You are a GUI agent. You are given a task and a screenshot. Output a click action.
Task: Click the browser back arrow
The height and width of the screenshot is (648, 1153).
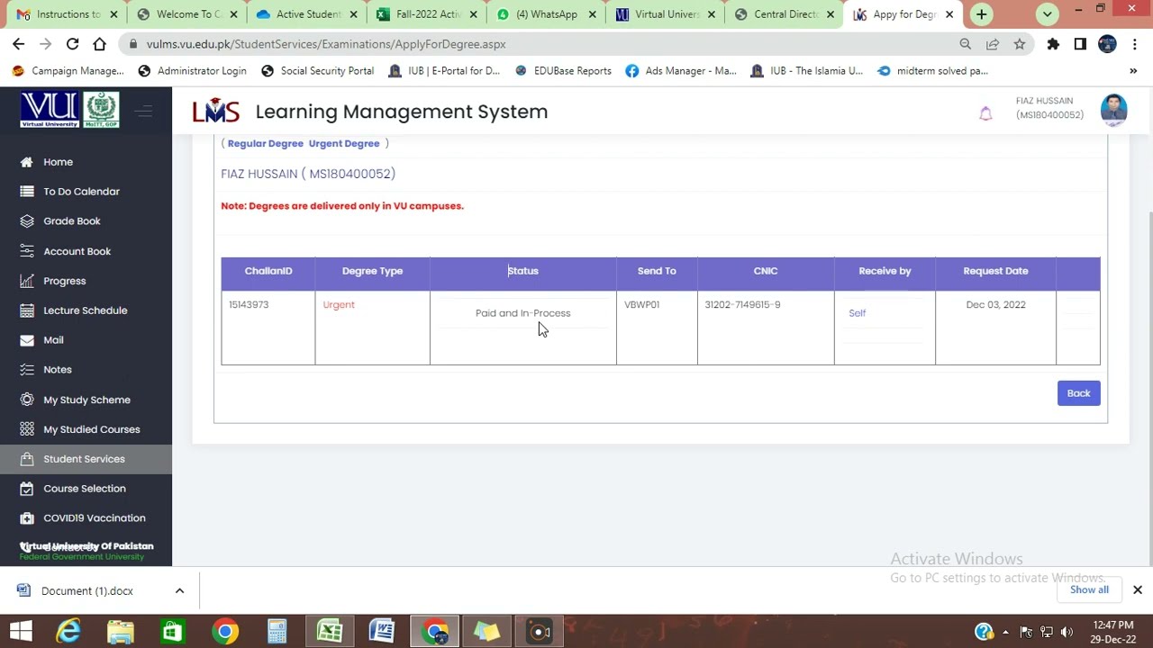pyautogui.click(x=19, y=44)
